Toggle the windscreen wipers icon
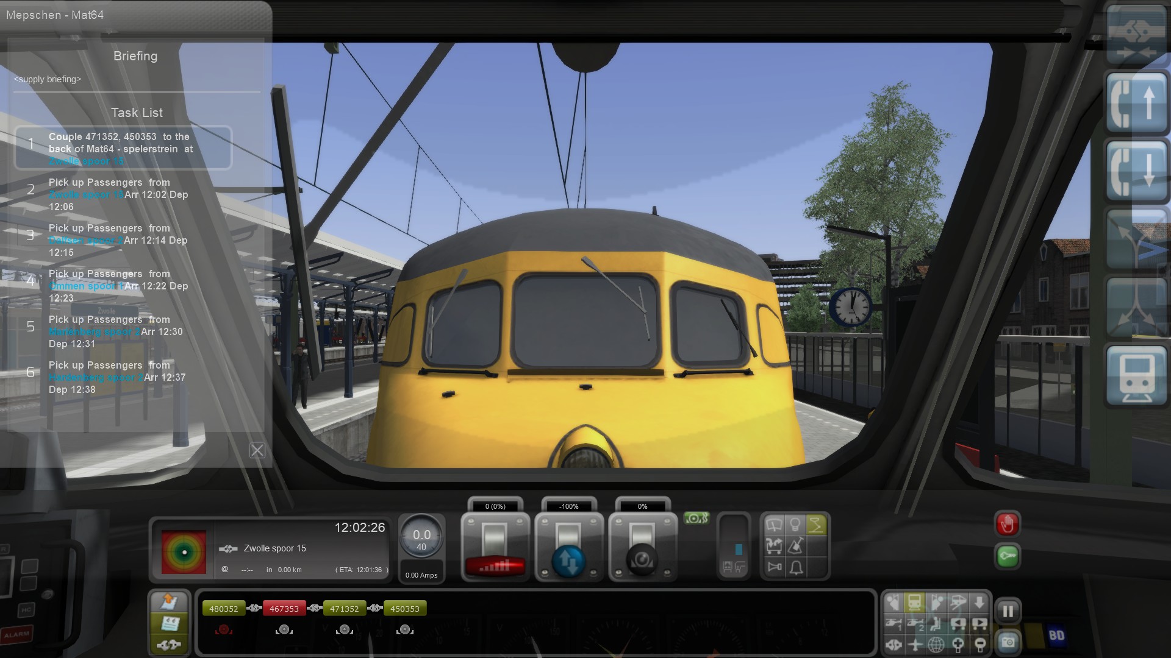1171x658 pixels. [x=774, y=525]
